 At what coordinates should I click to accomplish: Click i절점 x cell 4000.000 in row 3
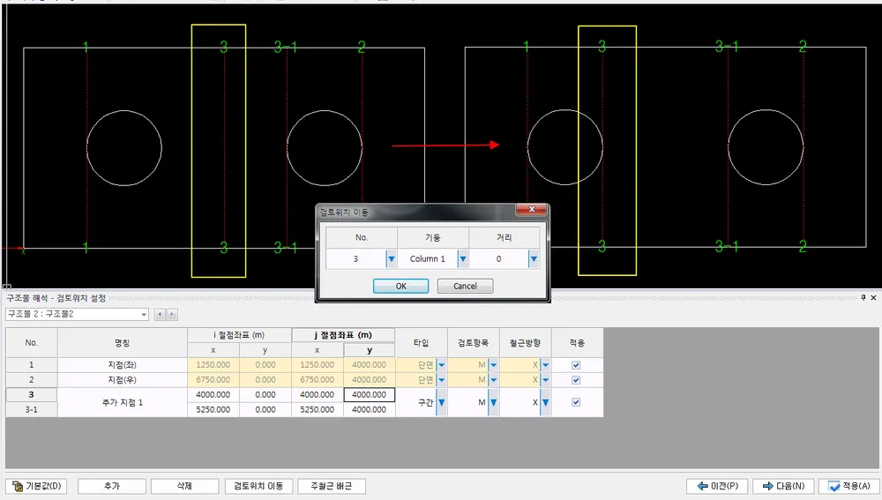click(213, 395)
